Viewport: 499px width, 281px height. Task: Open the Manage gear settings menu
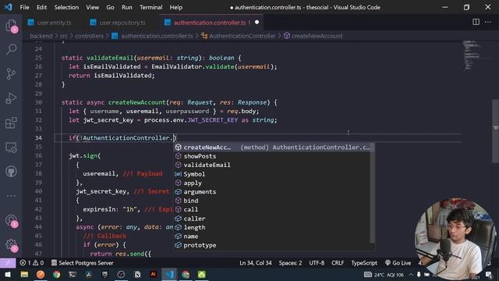click(11, 244)
